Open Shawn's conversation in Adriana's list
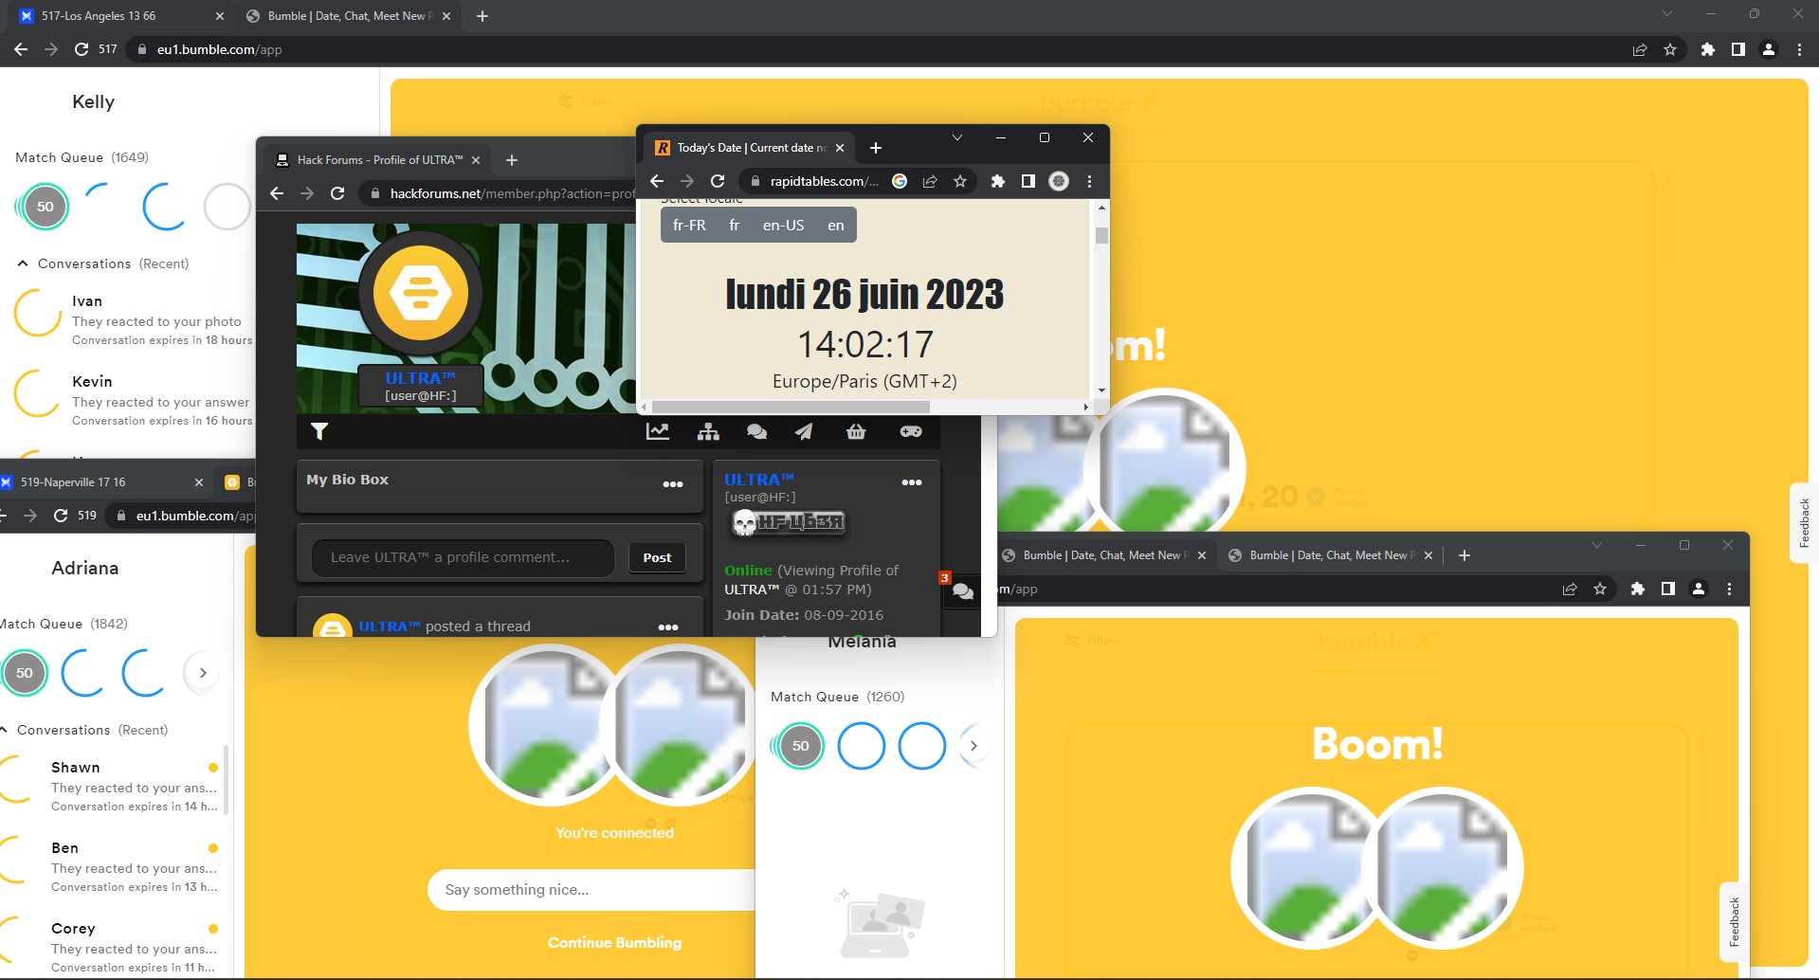Viewport: 1819px width, 980px height. tap(114, 786)
